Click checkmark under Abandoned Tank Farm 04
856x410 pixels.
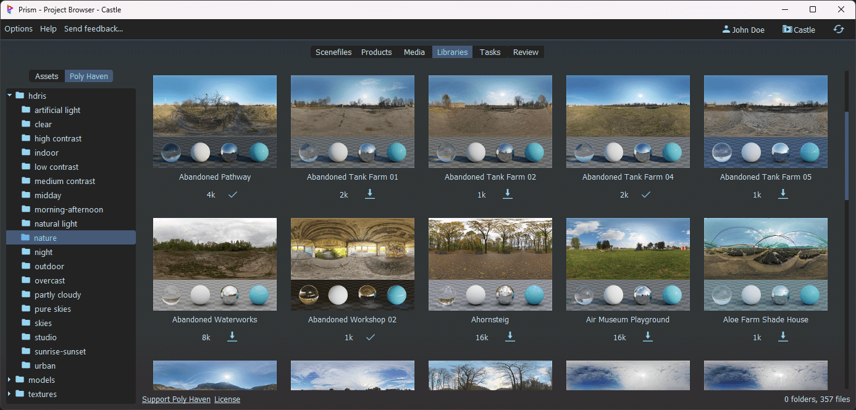tap(645, 195)
